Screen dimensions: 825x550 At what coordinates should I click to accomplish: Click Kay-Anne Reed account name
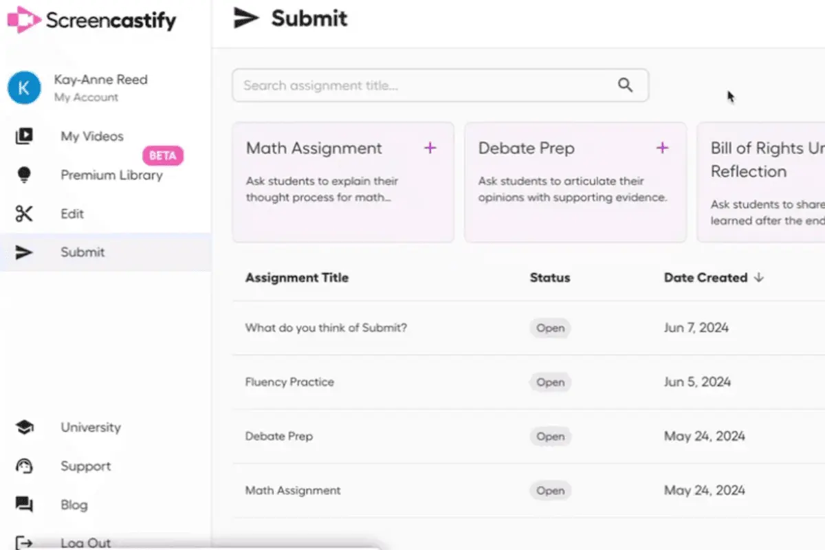point(101,80)
